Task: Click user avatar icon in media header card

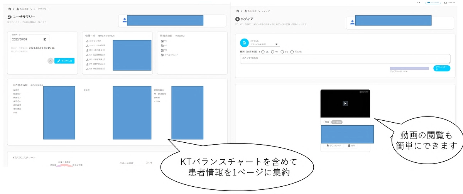Action: pos(352,23)
